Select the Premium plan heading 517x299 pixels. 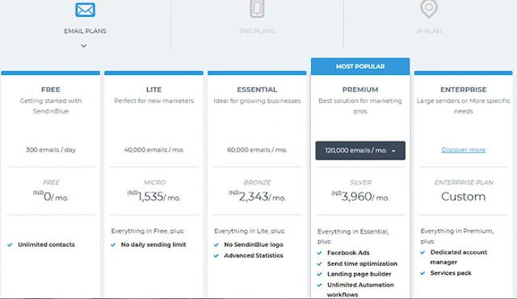[360, 89]
